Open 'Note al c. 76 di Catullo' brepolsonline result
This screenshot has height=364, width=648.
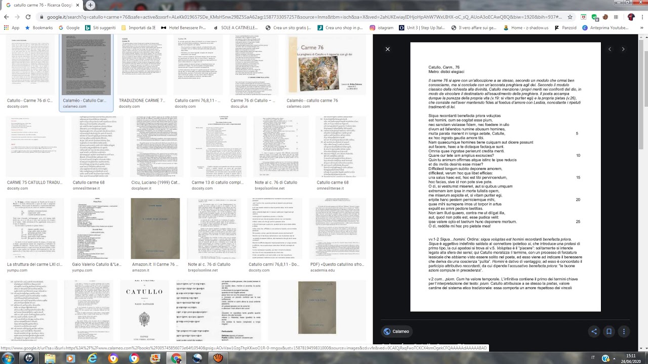pos(280,147)
